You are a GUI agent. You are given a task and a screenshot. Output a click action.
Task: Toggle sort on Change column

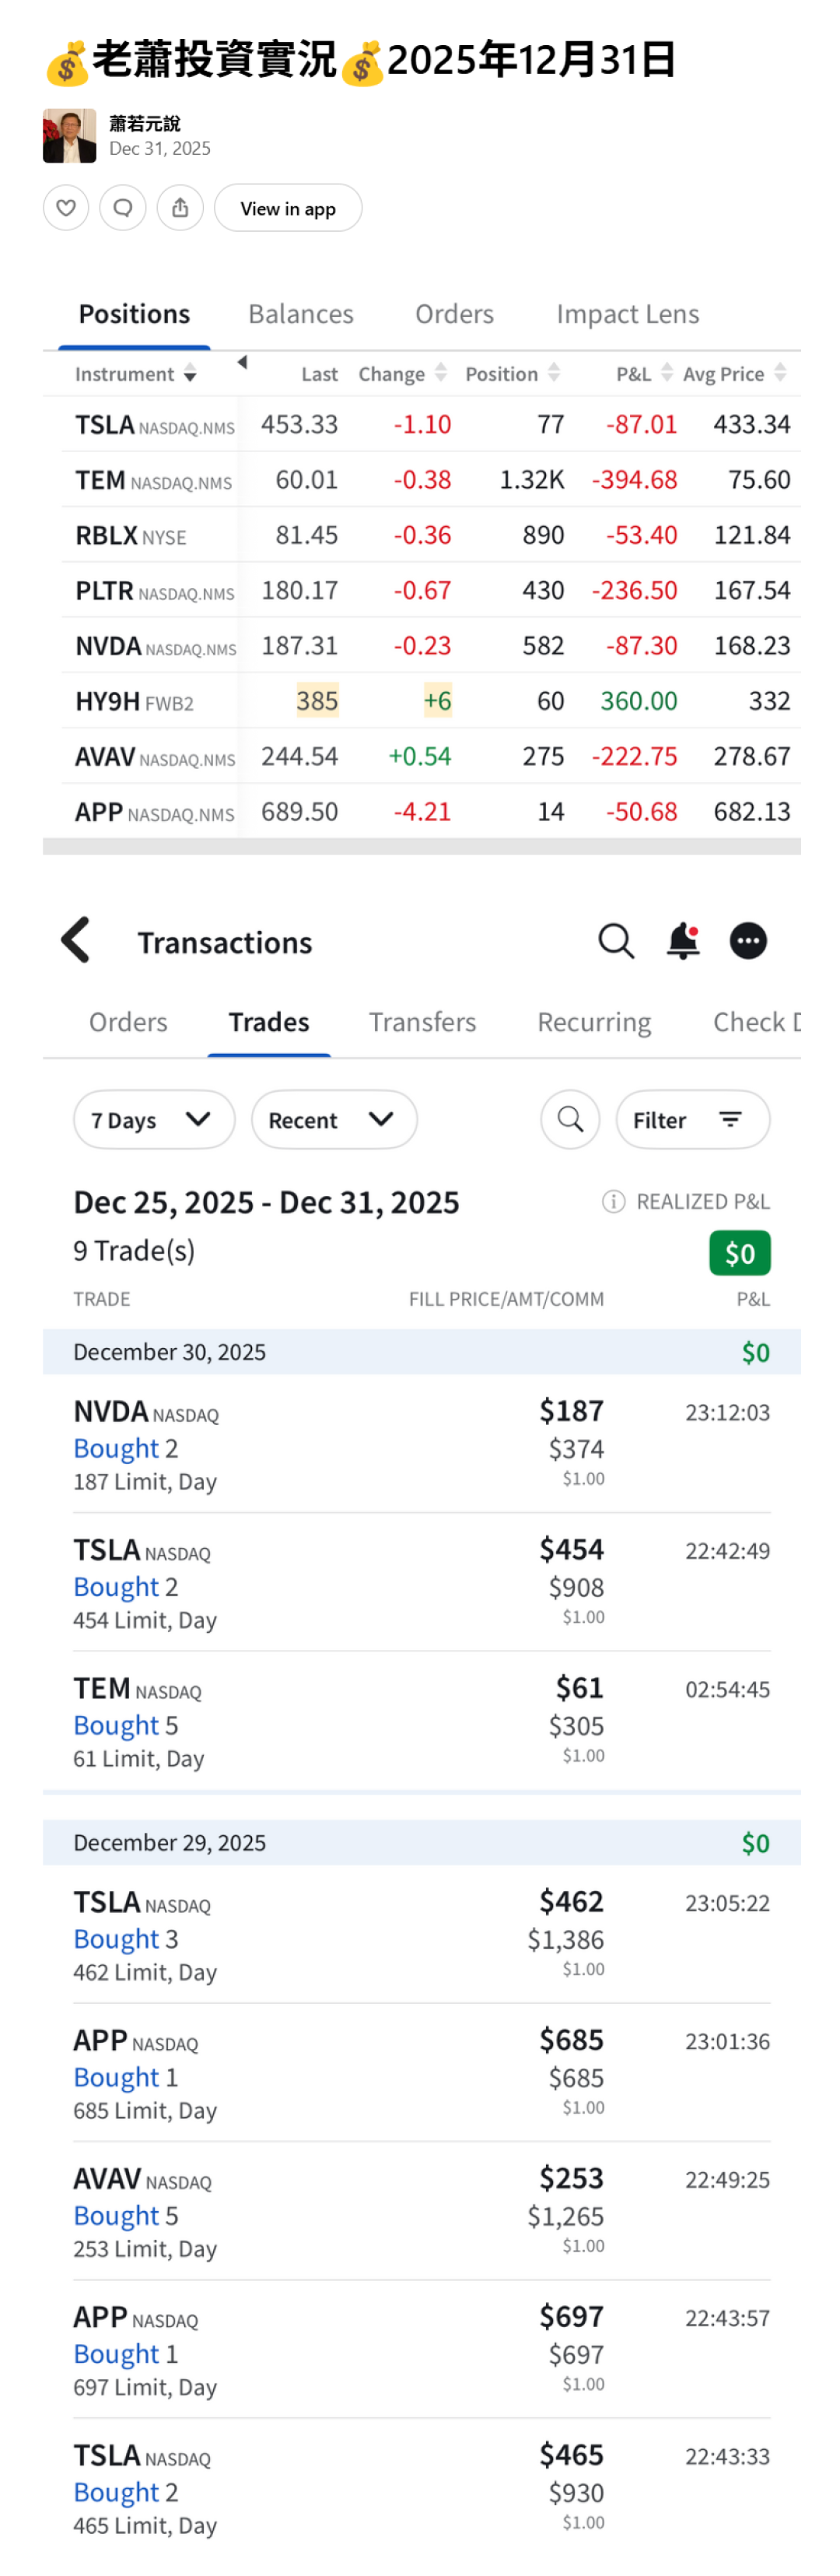440,373
